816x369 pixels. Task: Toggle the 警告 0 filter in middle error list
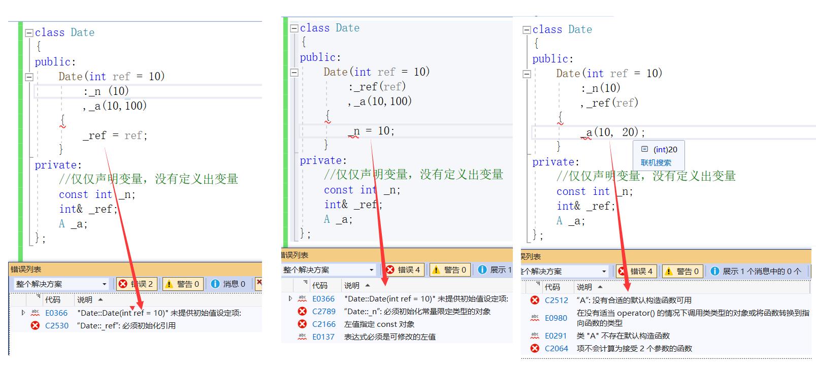449,270
